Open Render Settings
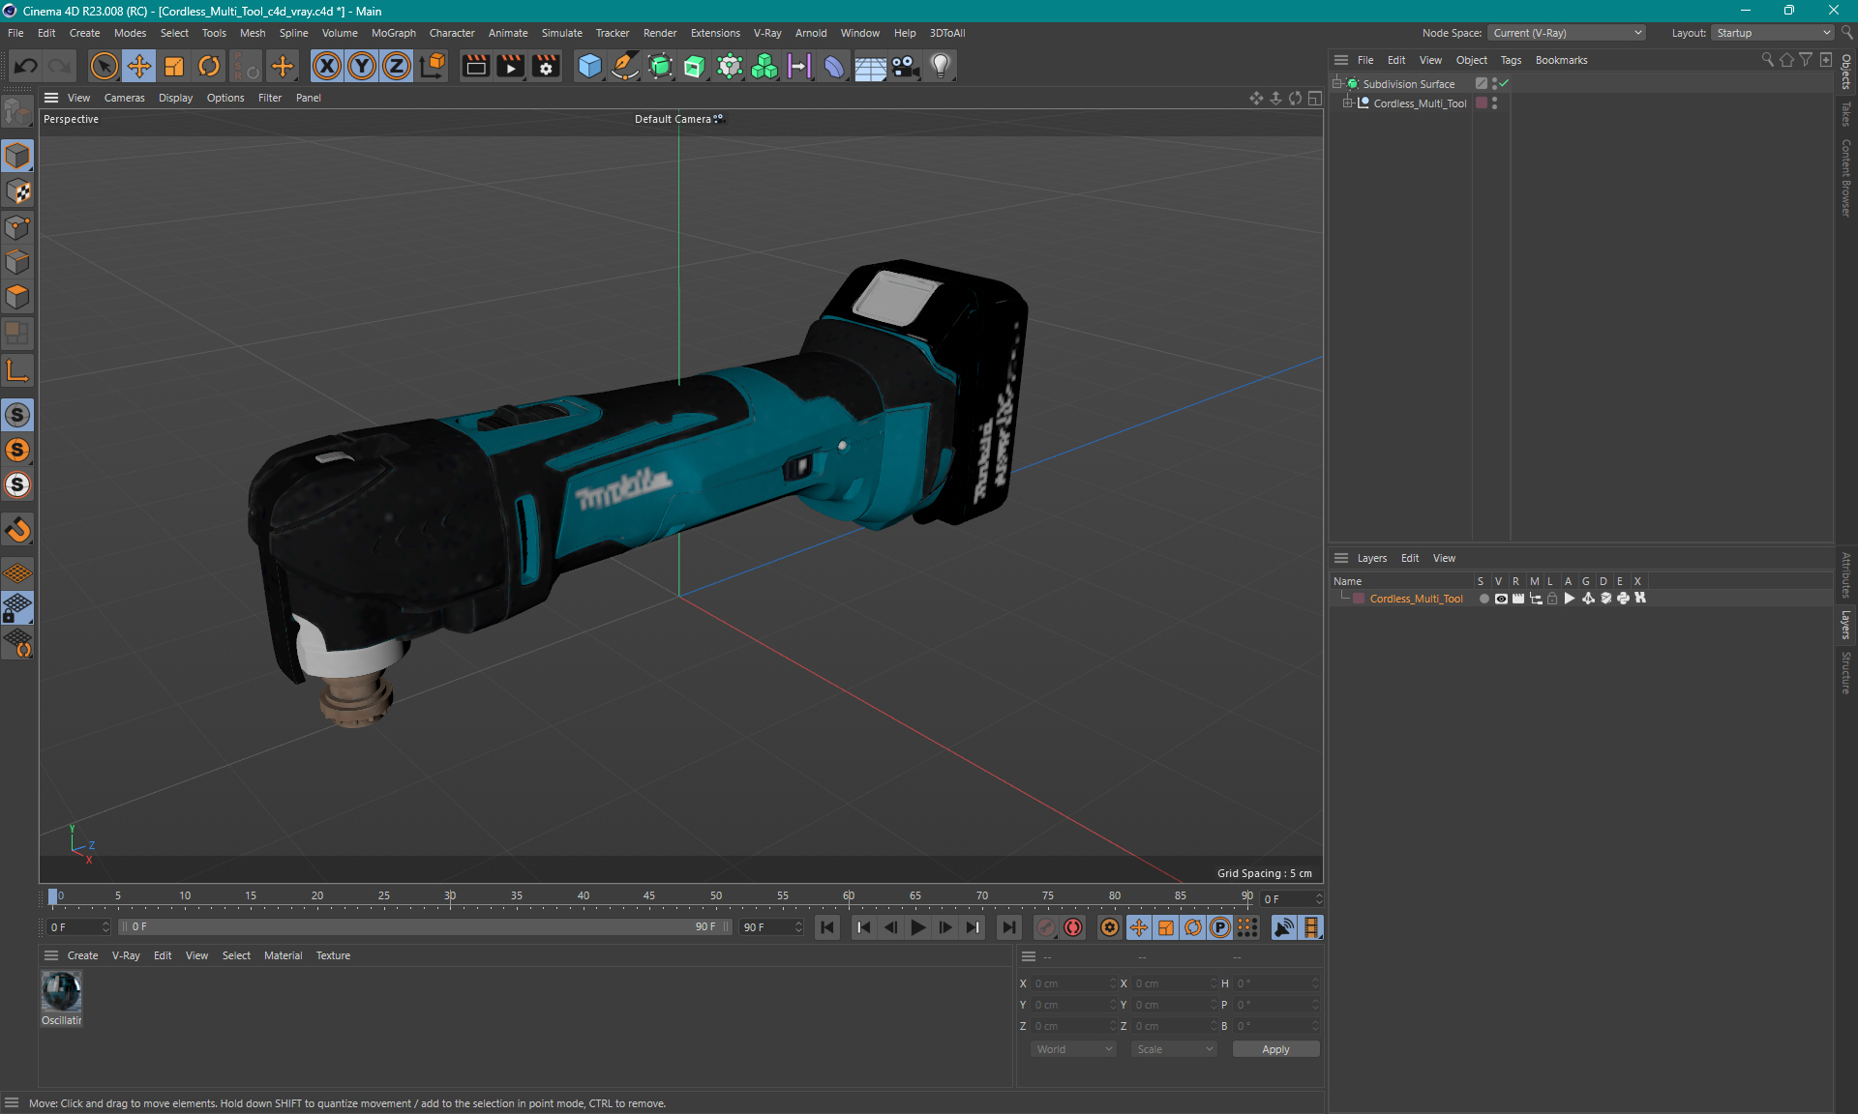Image resolution: width=1858 pixels, height=1114 pixels. click(x=546, y=66)
